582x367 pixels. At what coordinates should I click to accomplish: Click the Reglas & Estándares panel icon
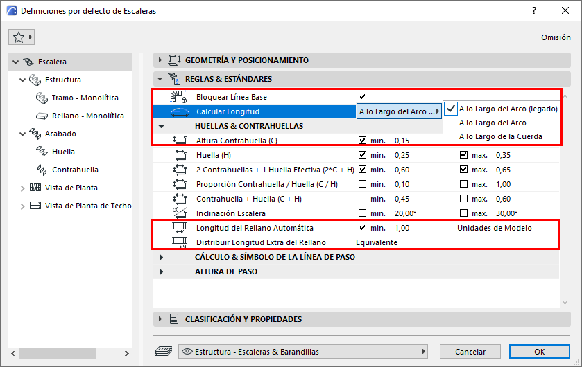(x=174, y=78)
